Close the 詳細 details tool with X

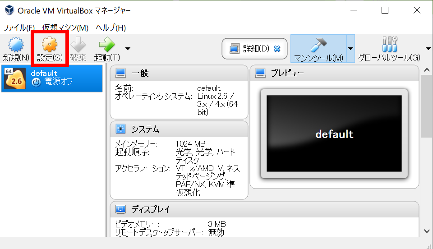[x=277, y=49]
